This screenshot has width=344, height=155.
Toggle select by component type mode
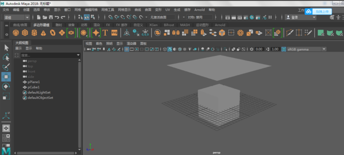coord(93,17)
